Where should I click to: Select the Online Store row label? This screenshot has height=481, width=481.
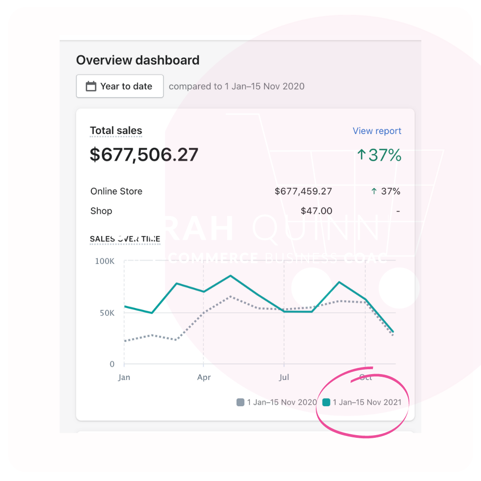point(116,192)
